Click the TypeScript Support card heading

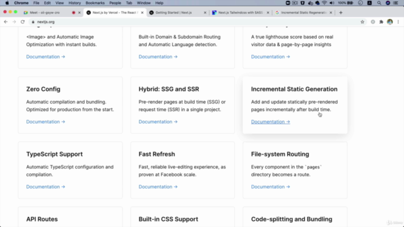point(54,154)
